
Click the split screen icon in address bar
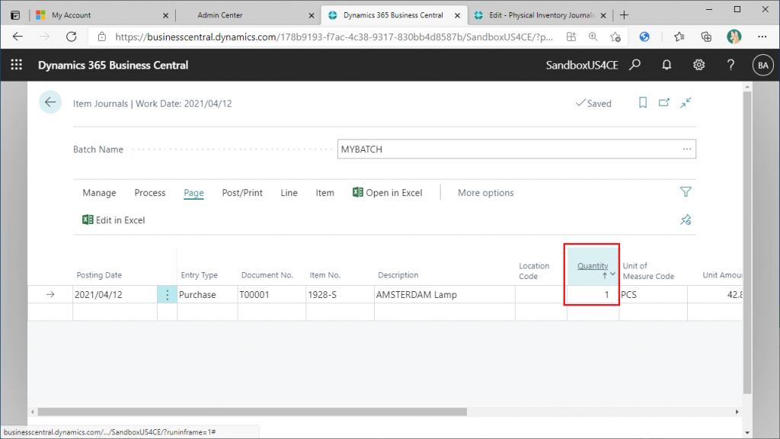tap(571, 37)
